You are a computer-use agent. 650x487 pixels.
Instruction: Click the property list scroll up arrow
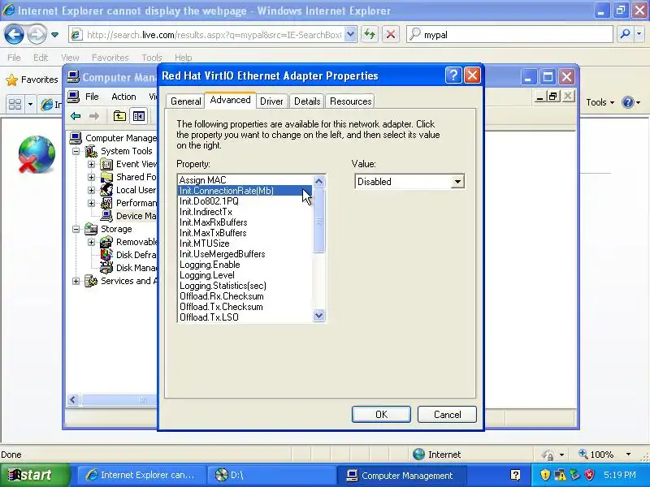click(x=318, y=181)
